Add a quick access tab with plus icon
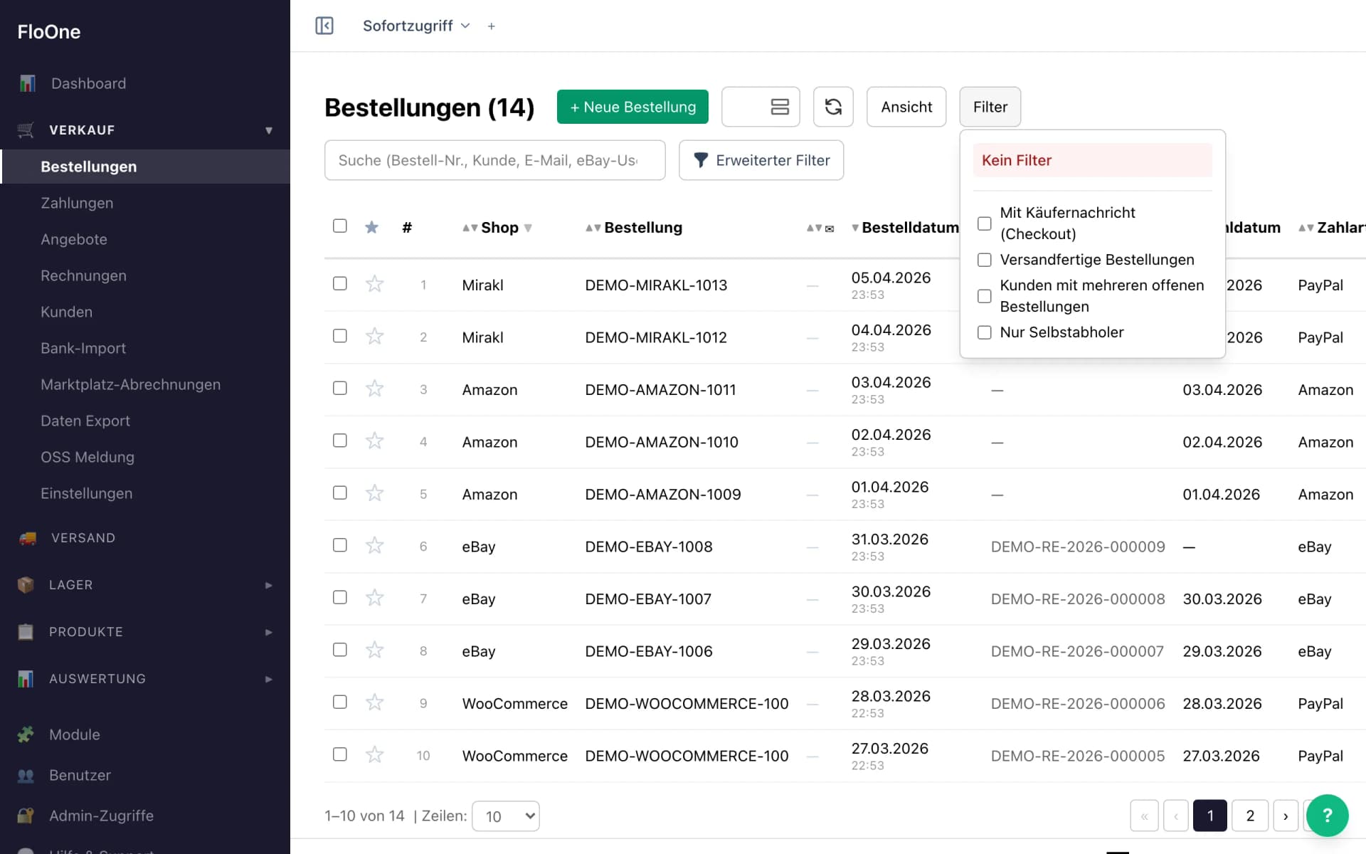 pos(491,26)
